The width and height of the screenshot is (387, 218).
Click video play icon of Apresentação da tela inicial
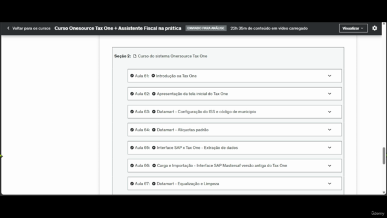coord(154,94)
